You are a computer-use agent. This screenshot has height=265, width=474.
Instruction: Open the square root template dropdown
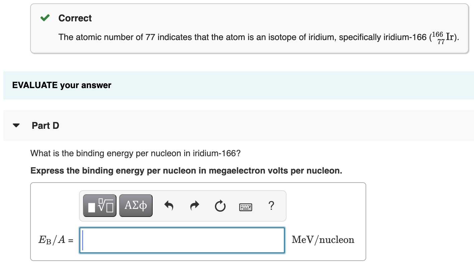[99, 206]
